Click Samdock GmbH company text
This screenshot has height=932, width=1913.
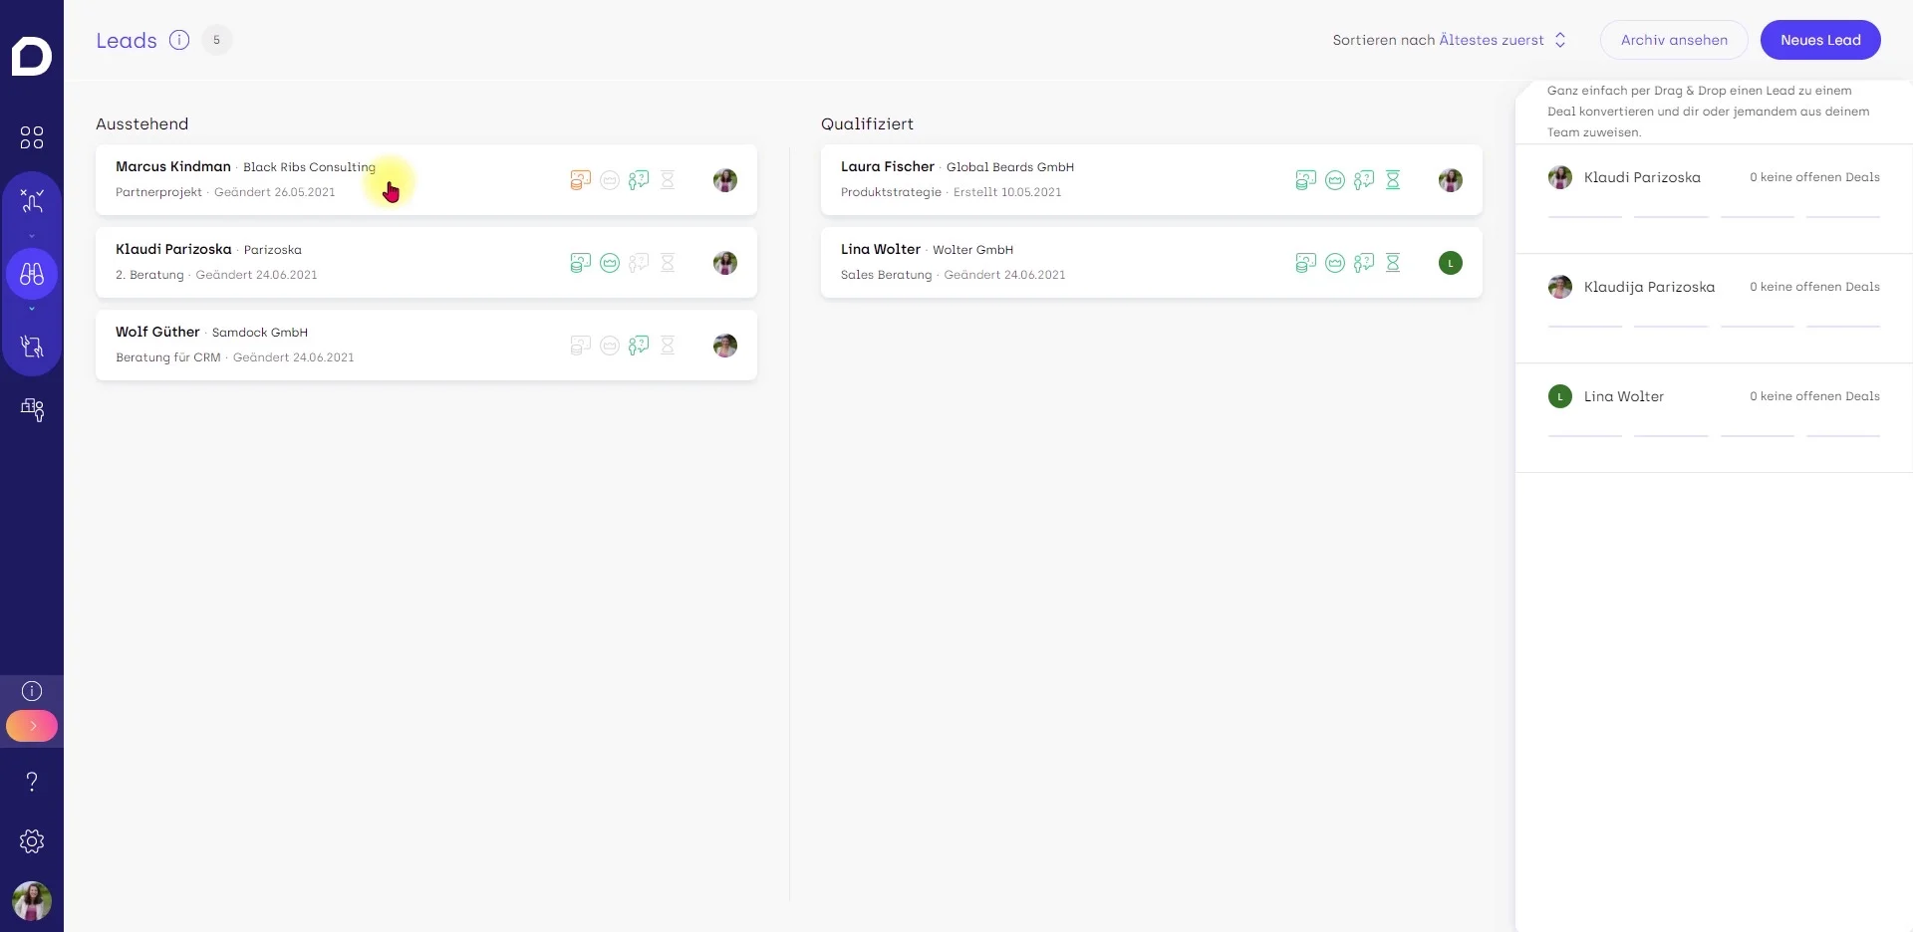[x=260, y=333]
